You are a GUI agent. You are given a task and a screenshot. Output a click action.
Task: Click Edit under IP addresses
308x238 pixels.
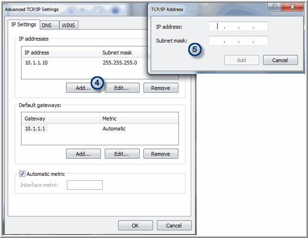pos(122,88)
